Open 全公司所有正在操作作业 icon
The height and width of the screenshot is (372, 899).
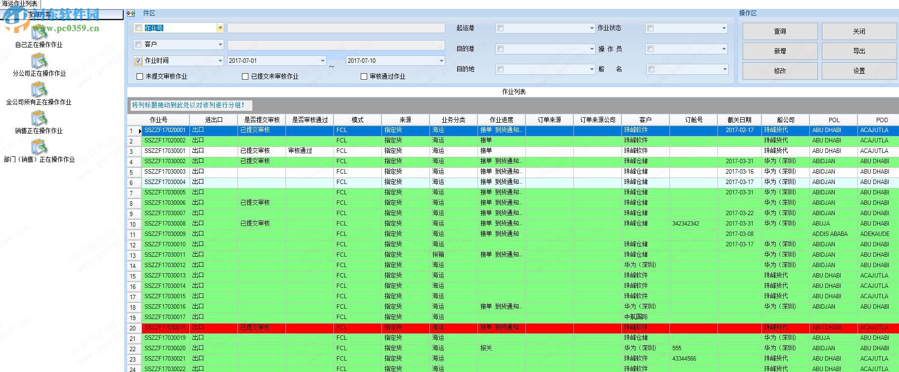(39, 90)
